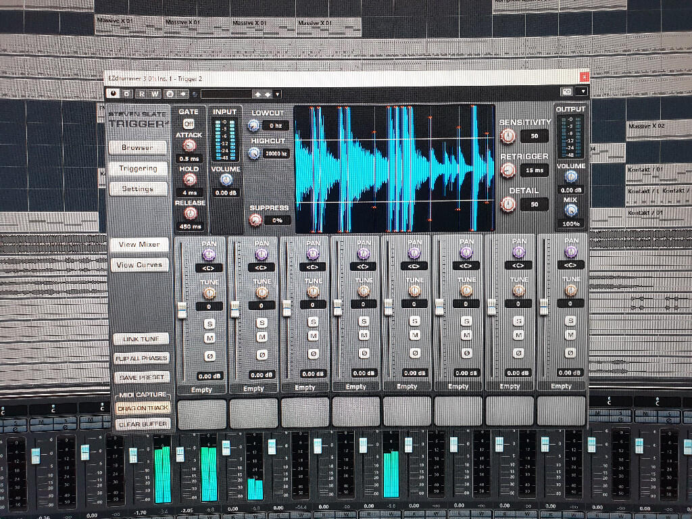Click the first sample channel volume fader
Screen dimensions: 692x519
tap(182, 310)
